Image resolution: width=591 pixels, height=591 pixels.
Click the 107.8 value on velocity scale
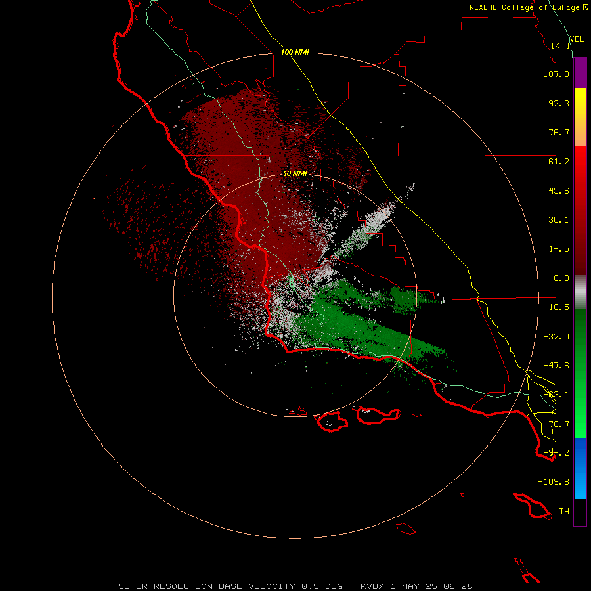[x=556, y=74]
